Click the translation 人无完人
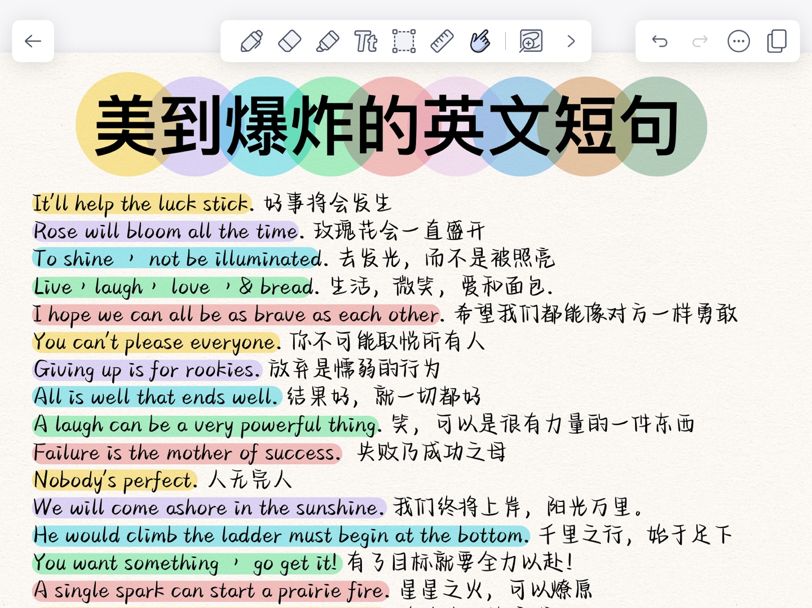The image size is (812, 608). tap(250, 480)
